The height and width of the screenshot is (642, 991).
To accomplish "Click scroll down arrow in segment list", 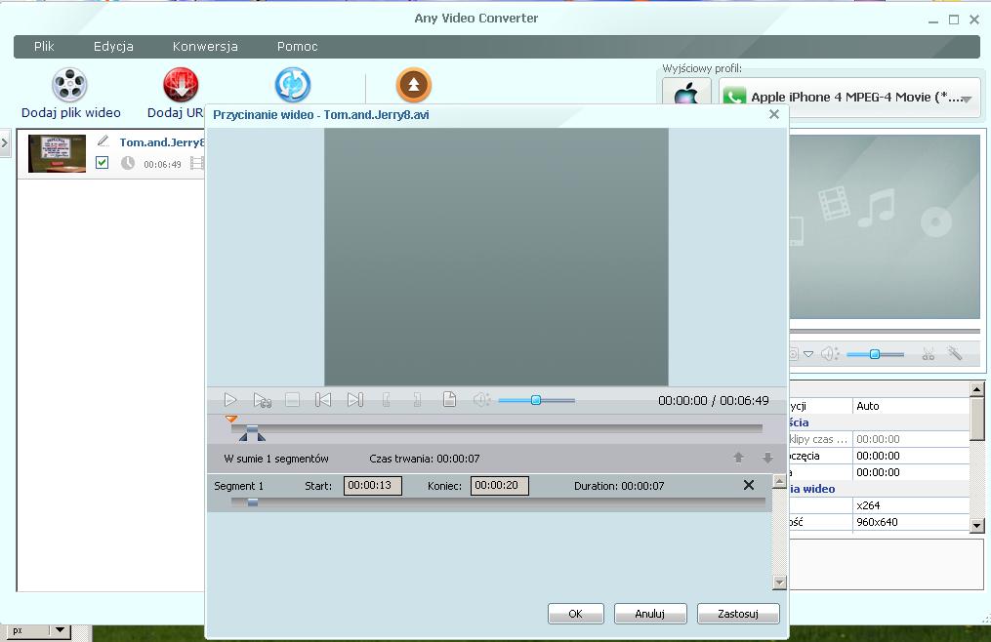I will tap(780, 582).
